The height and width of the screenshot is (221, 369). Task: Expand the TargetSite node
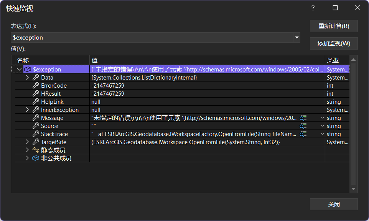tap(27, 142)
